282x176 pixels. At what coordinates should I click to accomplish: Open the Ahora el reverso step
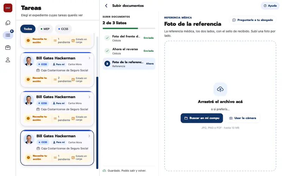pos(129,51)
